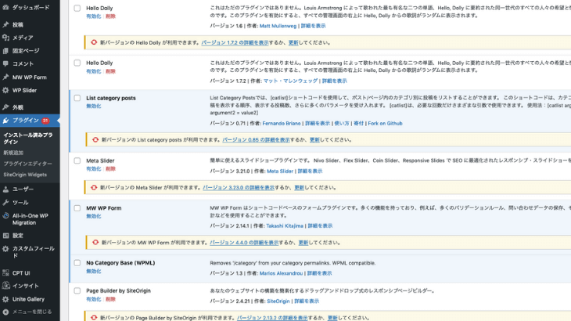Click 寄付 link for List category posts

(358, 124)
